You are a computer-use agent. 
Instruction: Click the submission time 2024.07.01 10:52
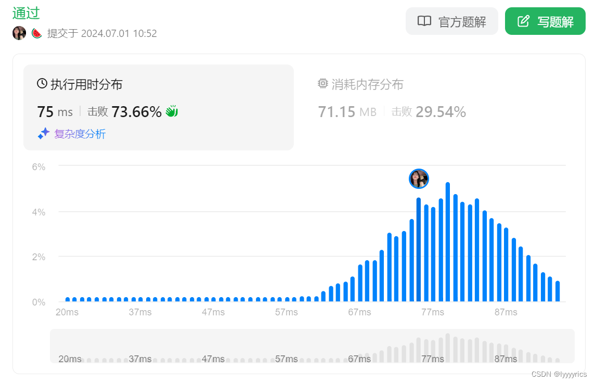pyautogui.click(x=119, y=33)
